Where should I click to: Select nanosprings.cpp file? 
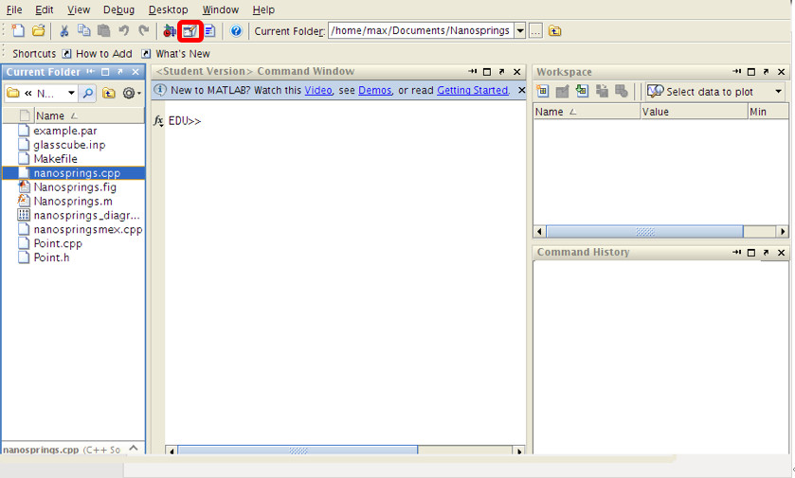(x=74, y=173)
